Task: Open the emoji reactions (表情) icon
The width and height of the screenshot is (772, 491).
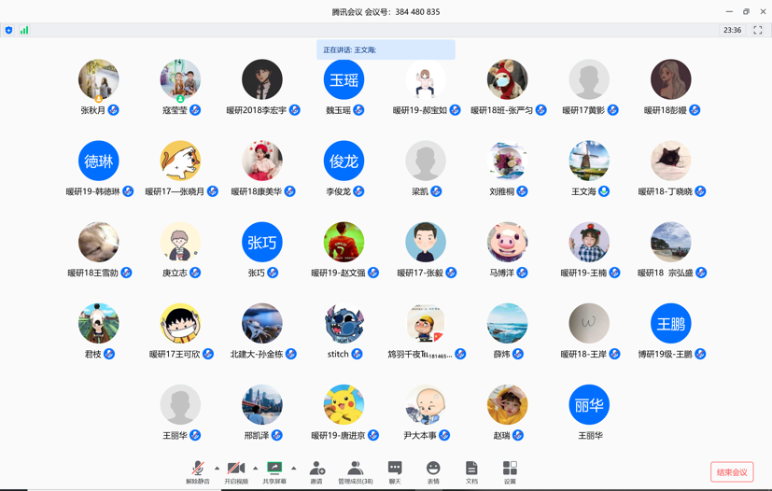Action: click(x=433, y=470)
